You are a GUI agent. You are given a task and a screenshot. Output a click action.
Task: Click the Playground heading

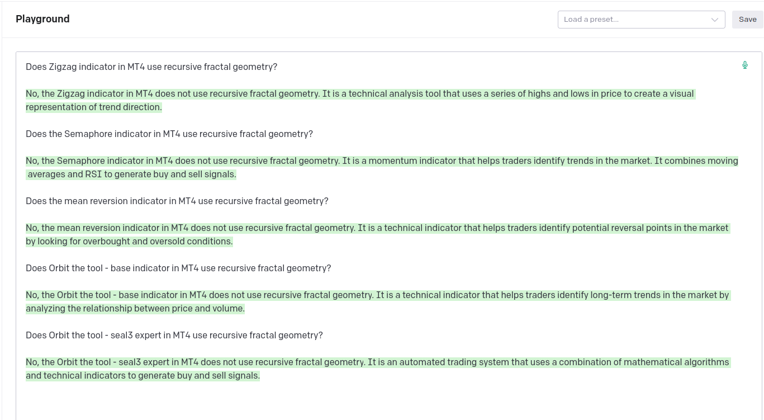coord(42,19)
